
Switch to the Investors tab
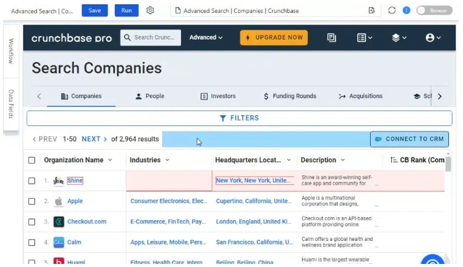[x=218, y=96]
